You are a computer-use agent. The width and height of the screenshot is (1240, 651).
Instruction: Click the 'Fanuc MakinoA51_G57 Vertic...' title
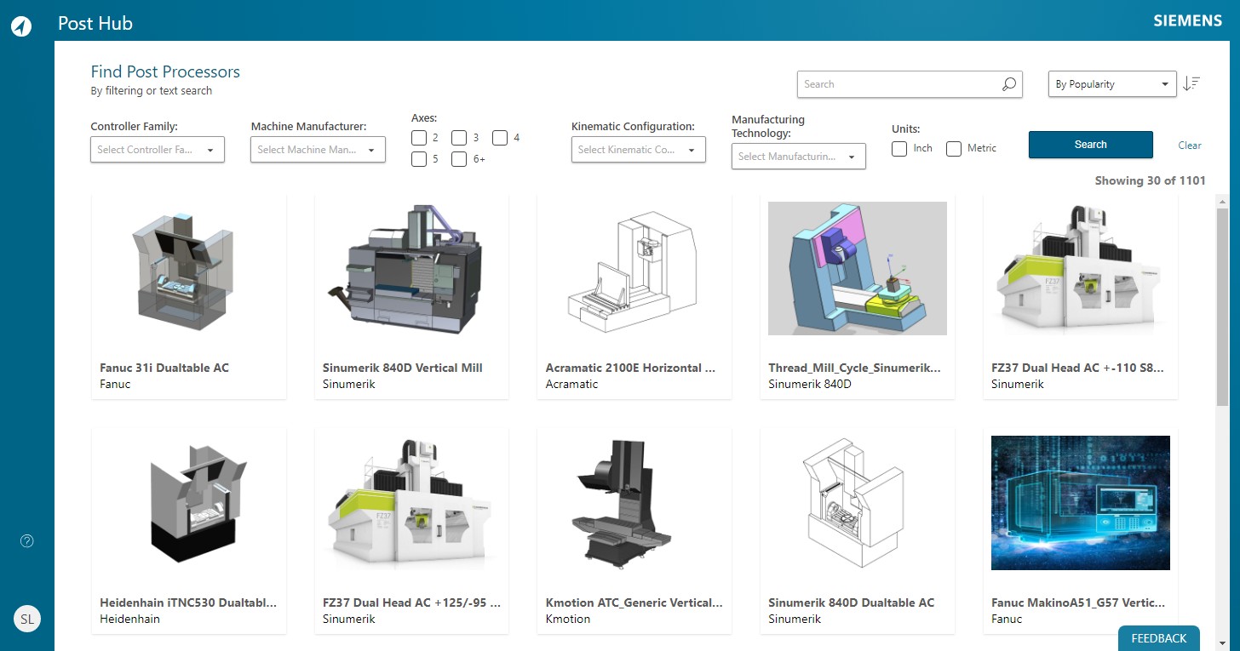pos(1078,602)
